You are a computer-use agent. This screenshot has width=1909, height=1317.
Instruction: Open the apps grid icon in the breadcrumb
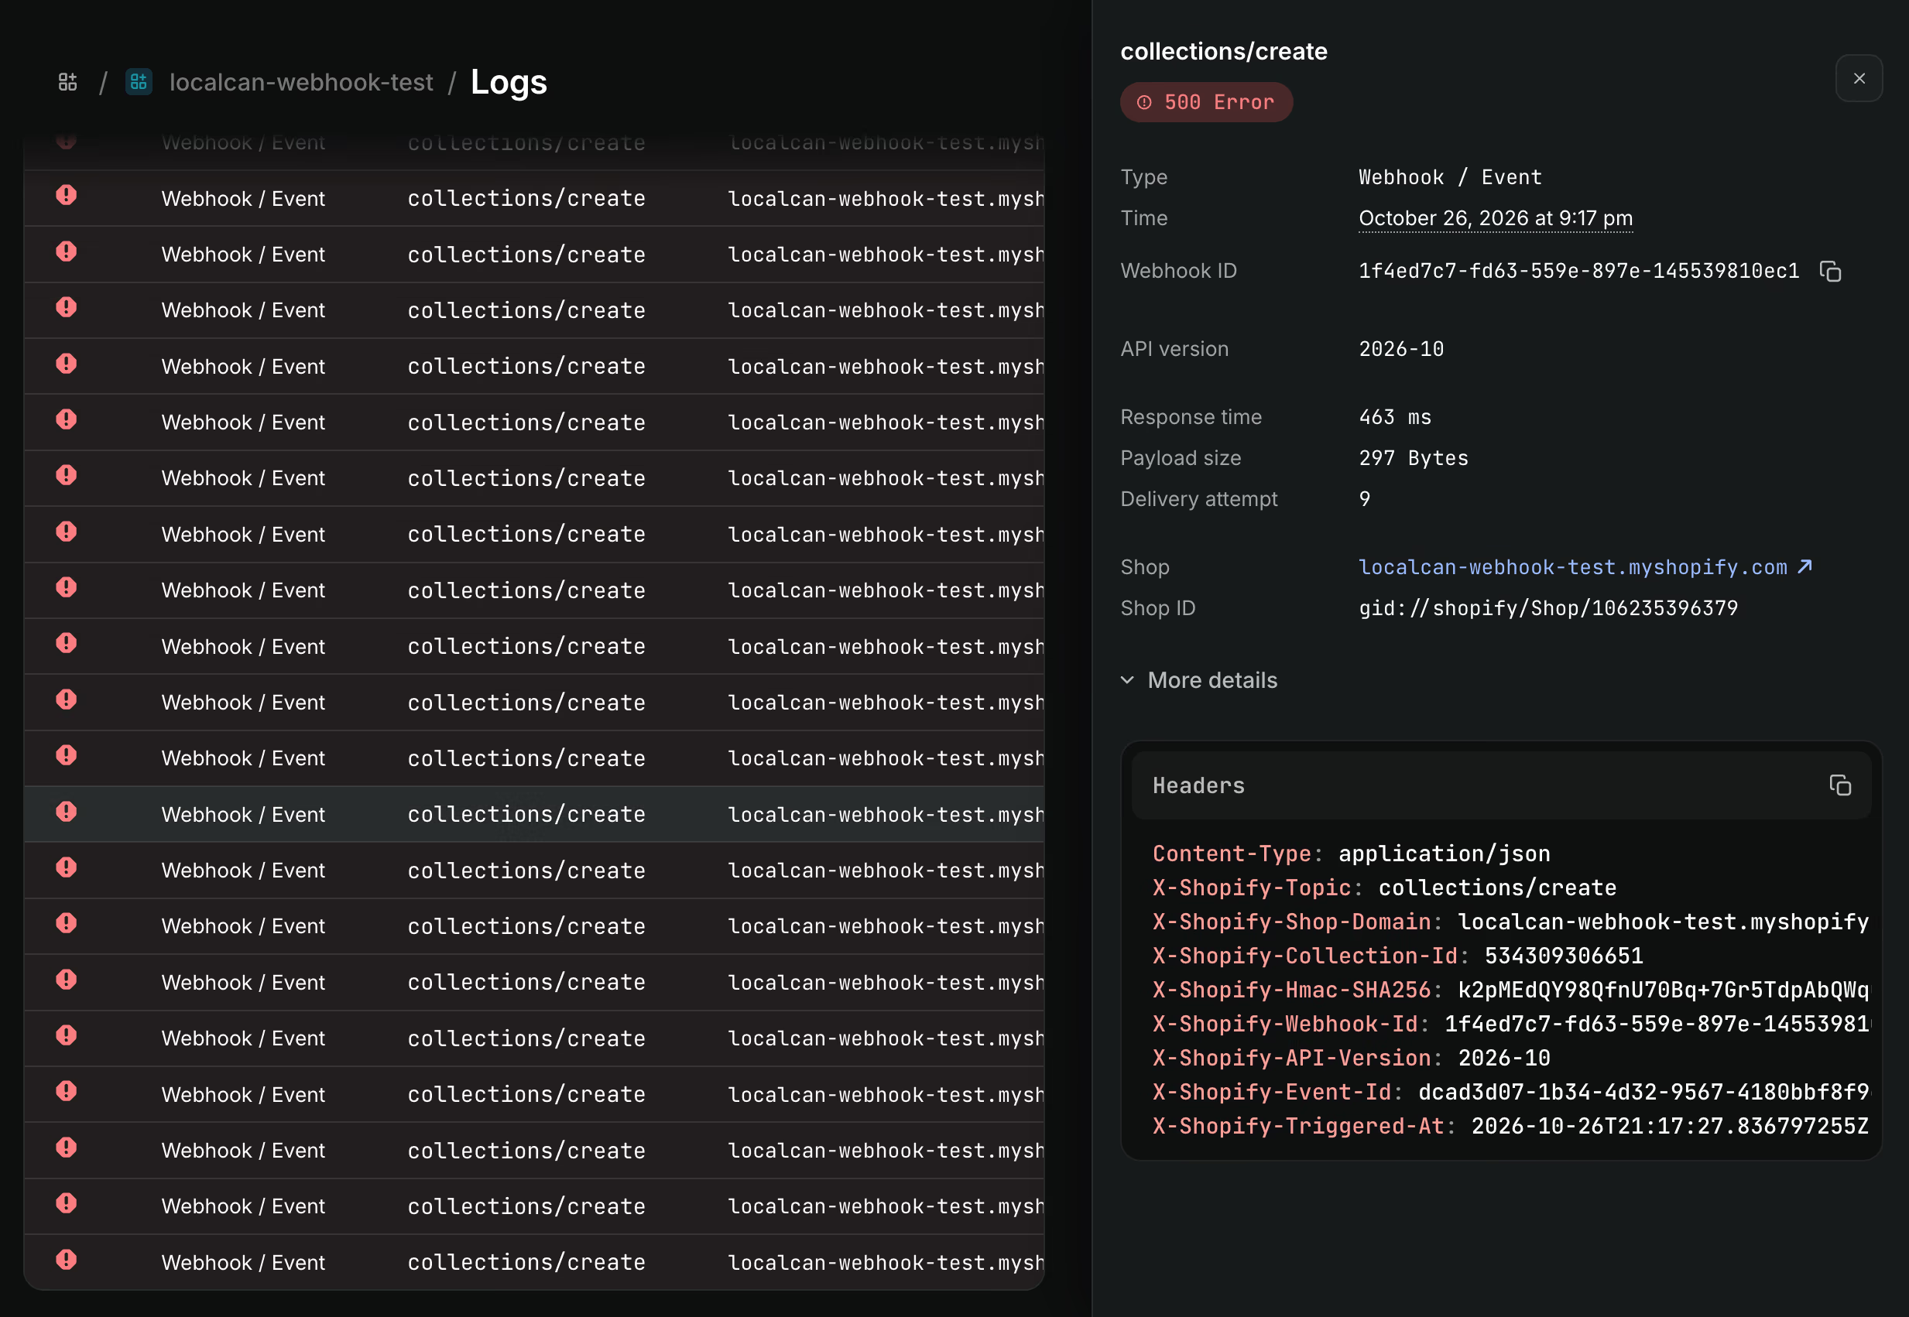click(x=67, y=82)
